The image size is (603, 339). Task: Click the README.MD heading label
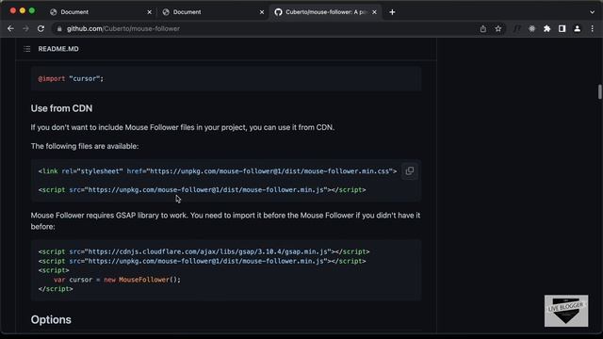58,49
